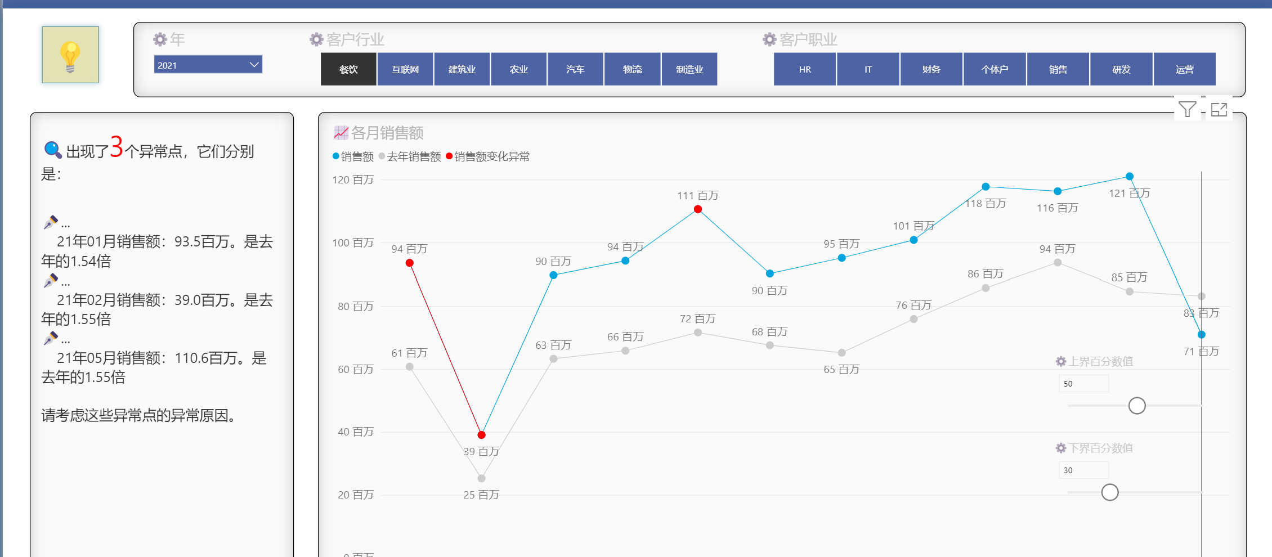Click the filter funnel icon above chart
1272x557 pixels.
pos(1187,109)
